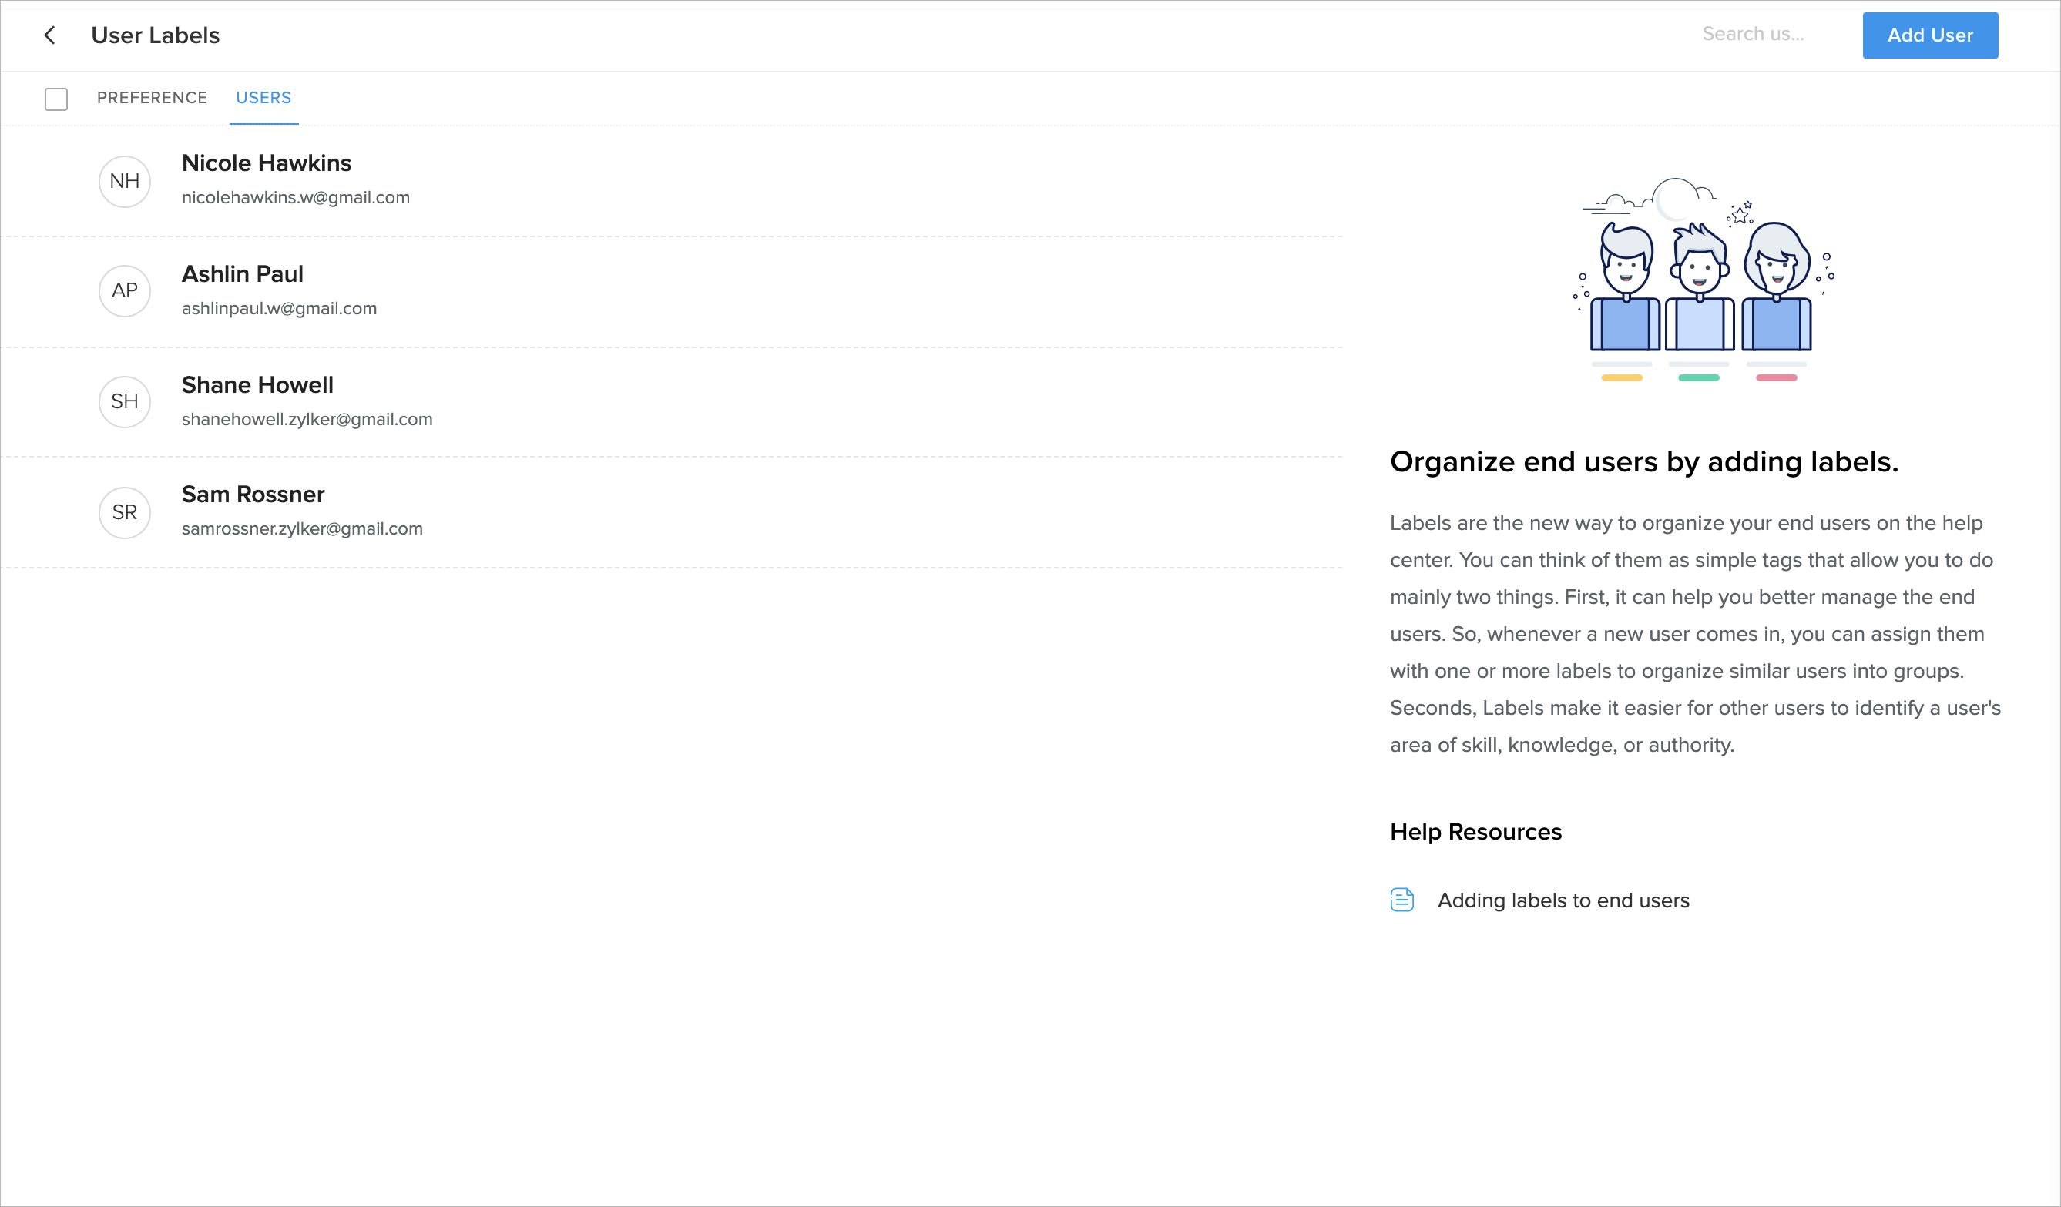The image size is (2061, 1207).
Task: Click the User Labels page title
Action: [x=156, y=35]
